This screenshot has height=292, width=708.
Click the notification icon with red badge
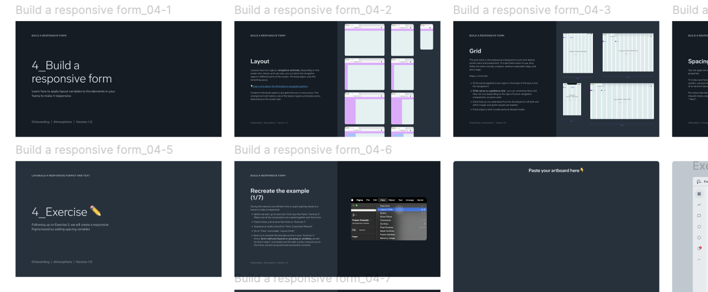click(x=700, y=248)
